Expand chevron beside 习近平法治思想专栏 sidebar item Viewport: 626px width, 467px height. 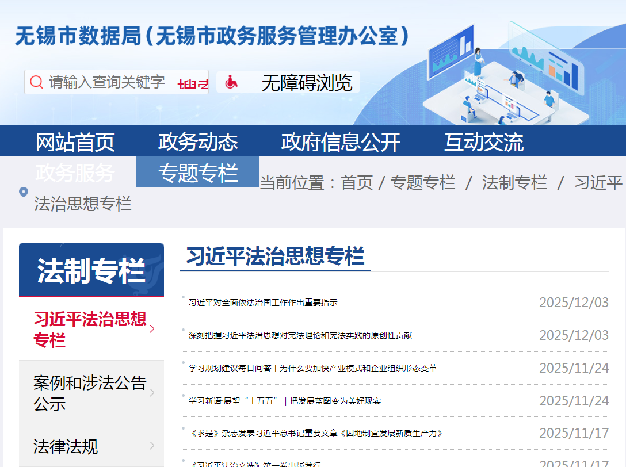point(152,329)
